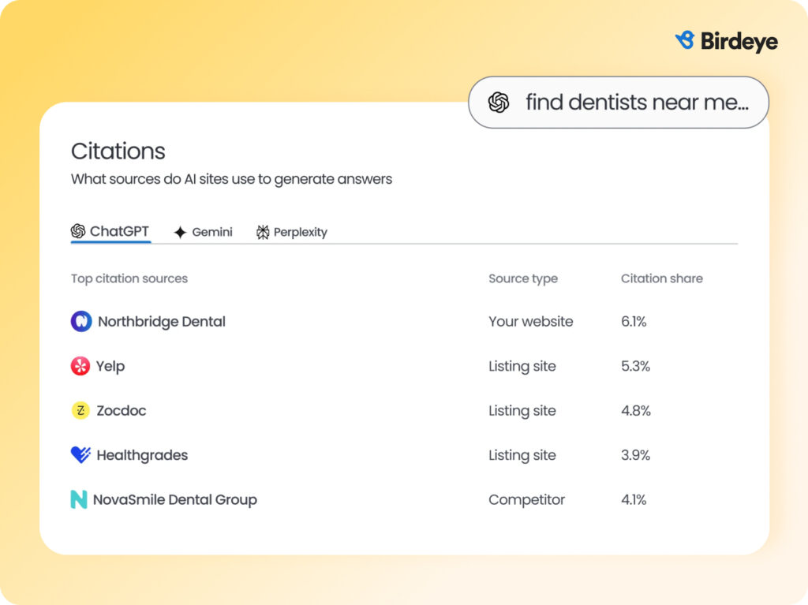
Task: Click the ChatGPT icon in search bar
Action: pos(499,103)
